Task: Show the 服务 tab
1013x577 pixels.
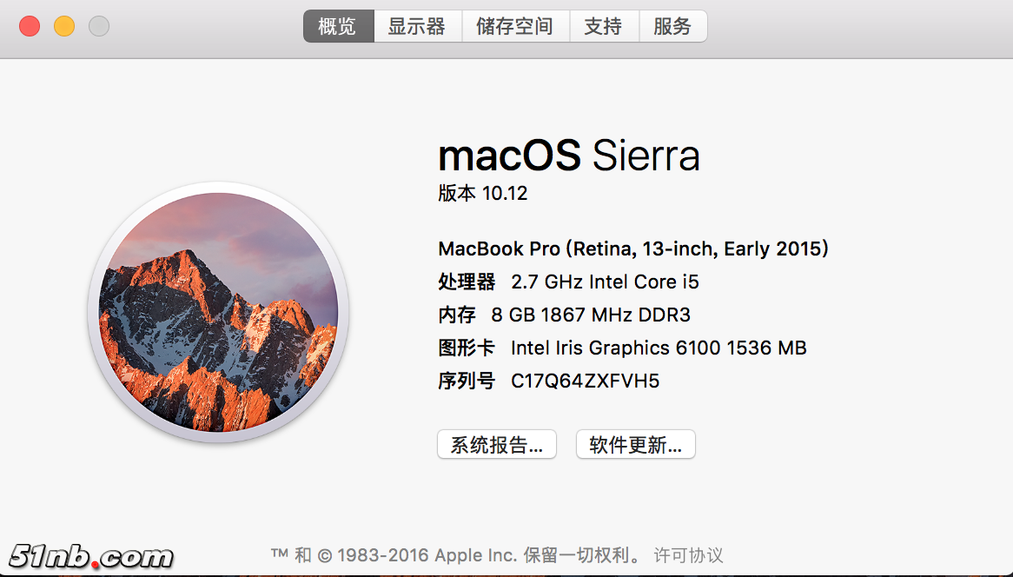Action: pyautogui.click(x=672, y=26)
